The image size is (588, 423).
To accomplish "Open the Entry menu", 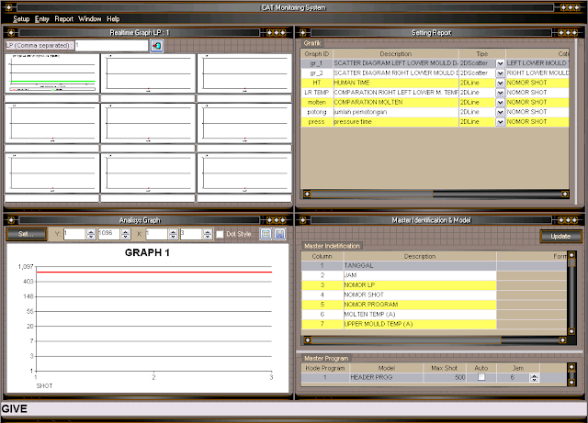I will 42,18.
